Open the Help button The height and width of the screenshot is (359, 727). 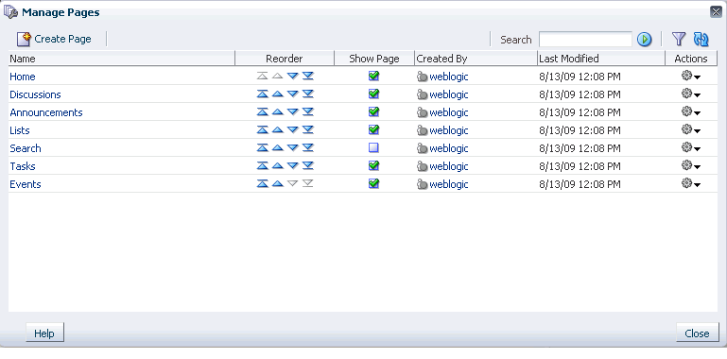tap(44, 333)
